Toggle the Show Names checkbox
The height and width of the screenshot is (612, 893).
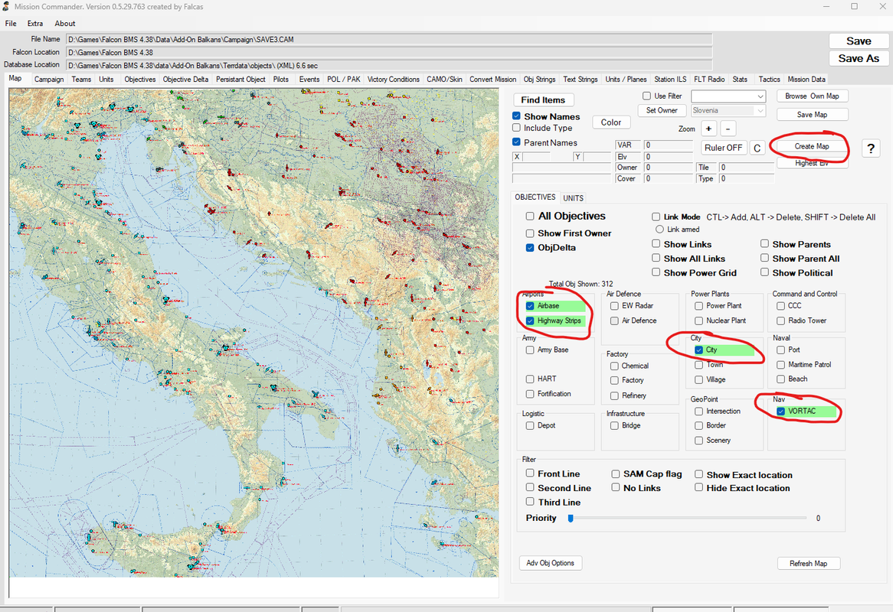516,116
